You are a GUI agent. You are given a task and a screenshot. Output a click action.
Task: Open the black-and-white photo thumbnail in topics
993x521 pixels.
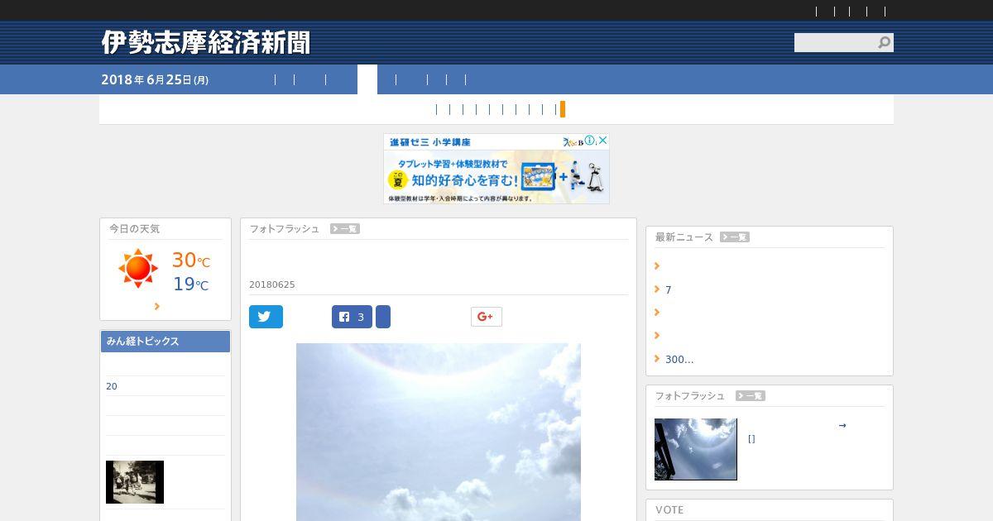coord(135,482)
